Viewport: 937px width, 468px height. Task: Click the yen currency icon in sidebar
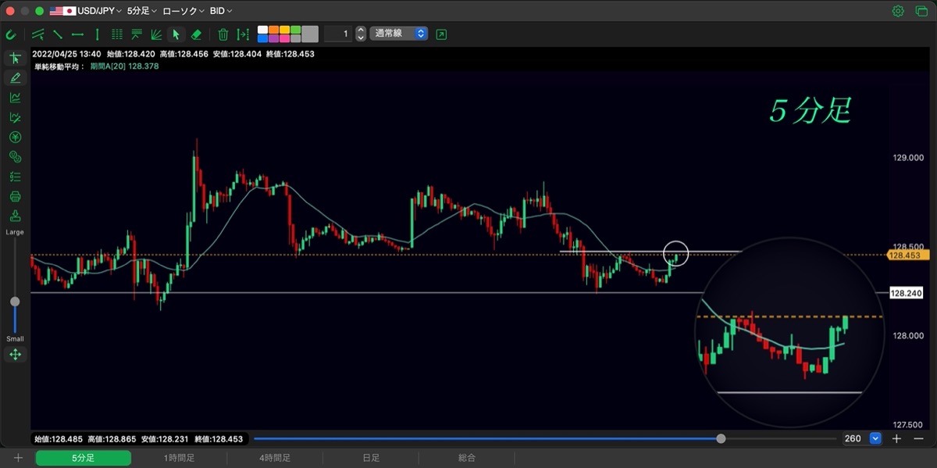pyautogui.click(x=15, y=138)
